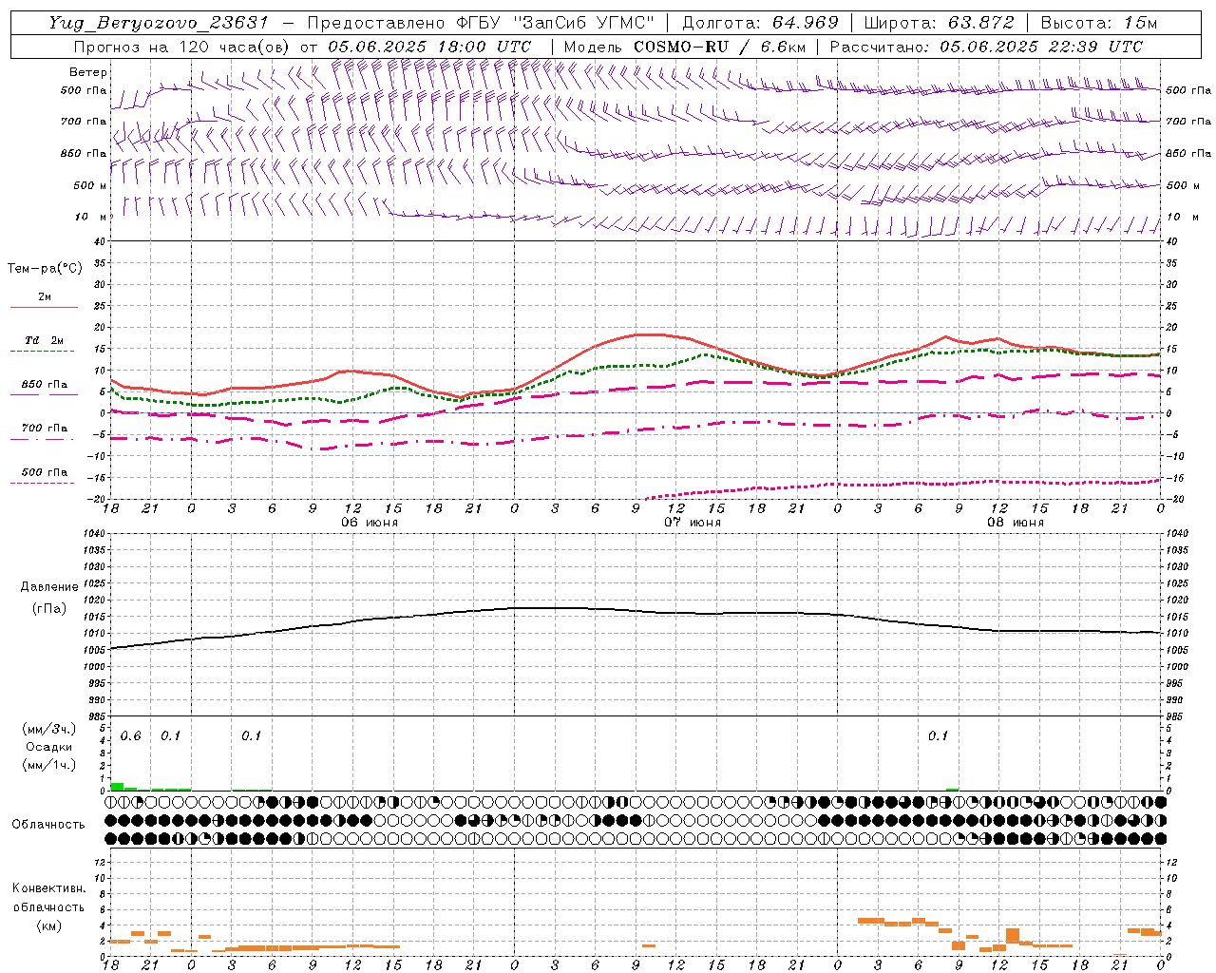Viewport: 1216px width, 973px height.
Task: Click the Прогноз на 120 часа(ов) text
Action: [182, 47]
